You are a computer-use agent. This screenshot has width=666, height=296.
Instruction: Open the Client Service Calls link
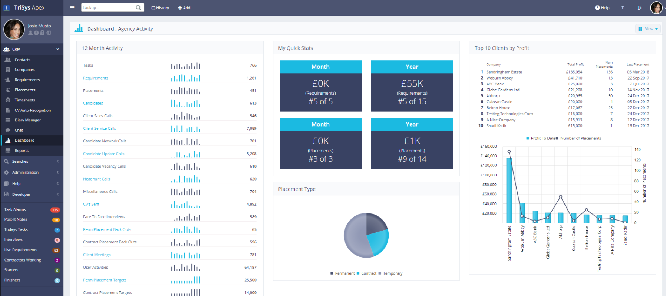click(99, 128)
